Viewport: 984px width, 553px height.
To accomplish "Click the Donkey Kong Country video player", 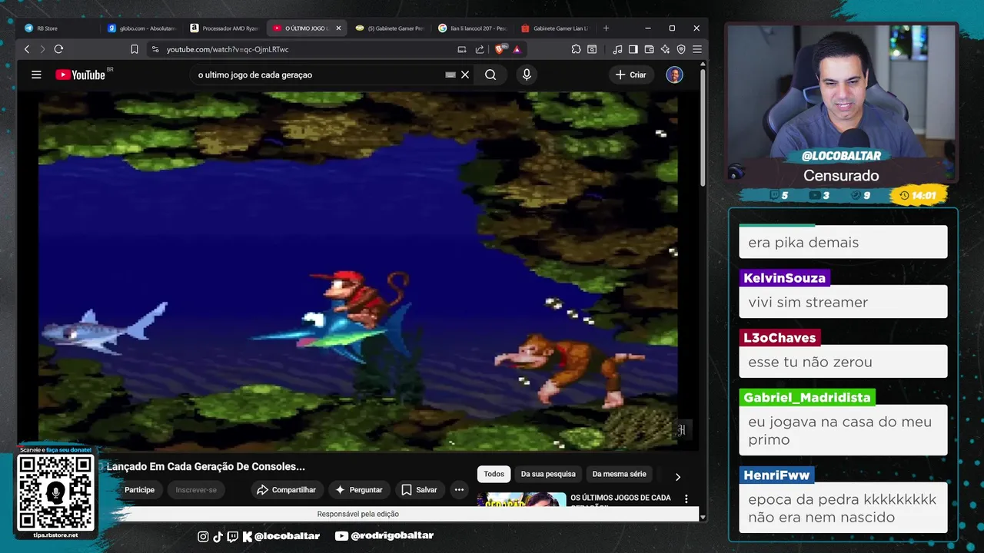I will tap(358, 270).
